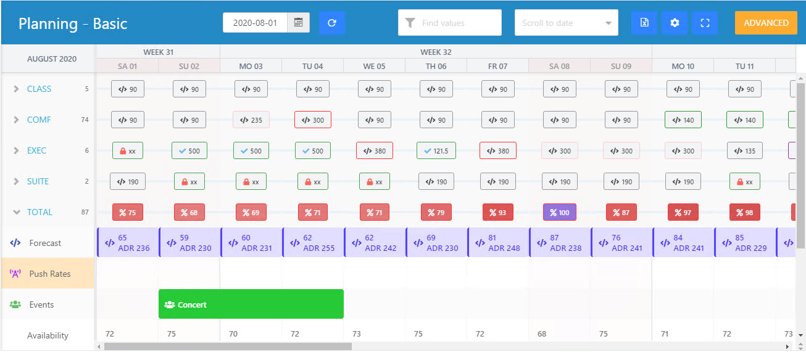Select the MO 03 day column header
Screen dimensions: 806x352
251,66
